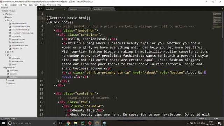Change Spaces: 2 indentation setting

[202, 119]
